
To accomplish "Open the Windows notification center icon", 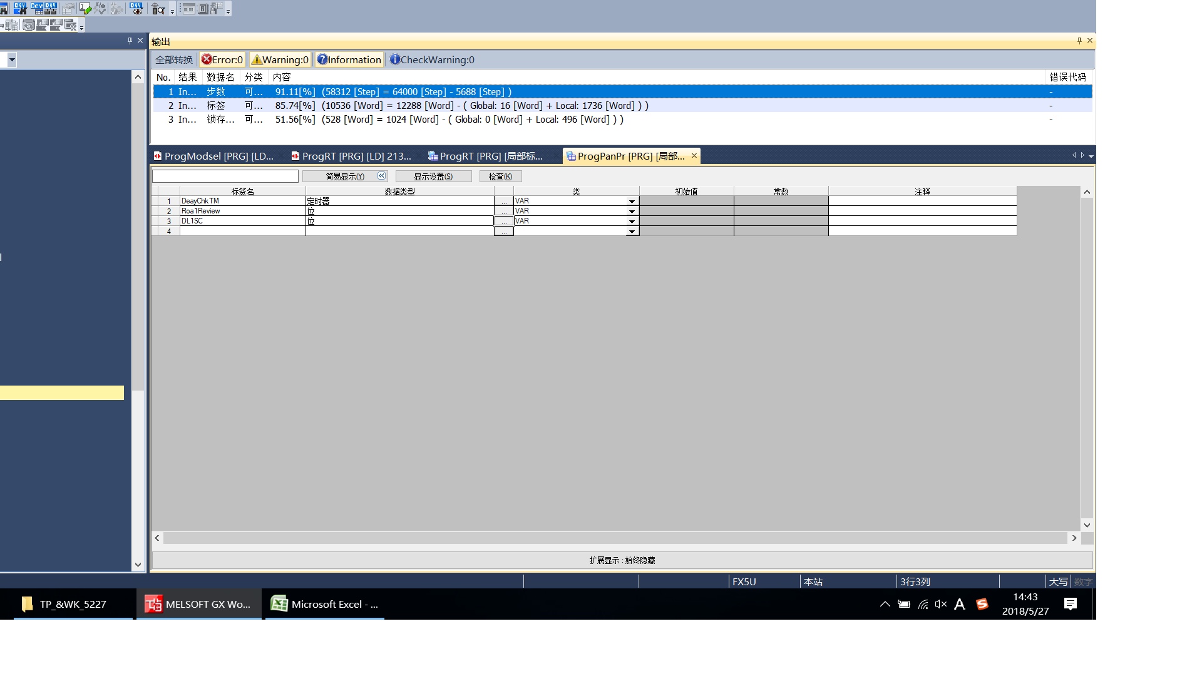I will [1071, 604].
